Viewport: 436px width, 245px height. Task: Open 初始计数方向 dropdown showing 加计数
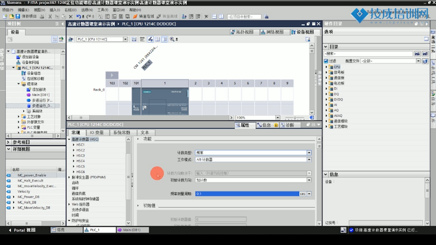[309, 180]
